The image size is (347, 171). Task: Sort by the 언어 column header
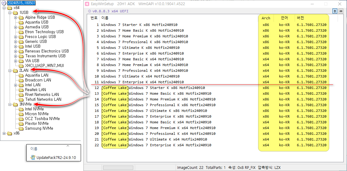click(284, 18)
